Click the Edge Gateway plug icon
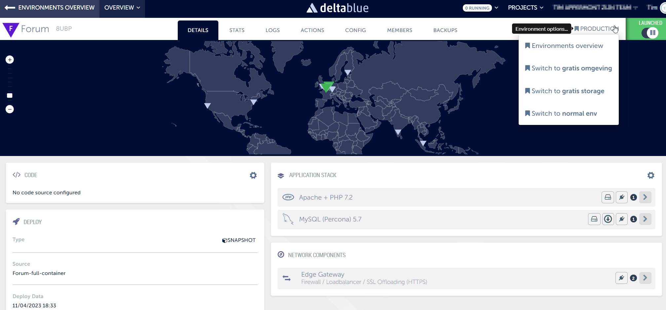The height and width of the screenshot is (310, 666). pyautogui.click(x=621, y=278)
